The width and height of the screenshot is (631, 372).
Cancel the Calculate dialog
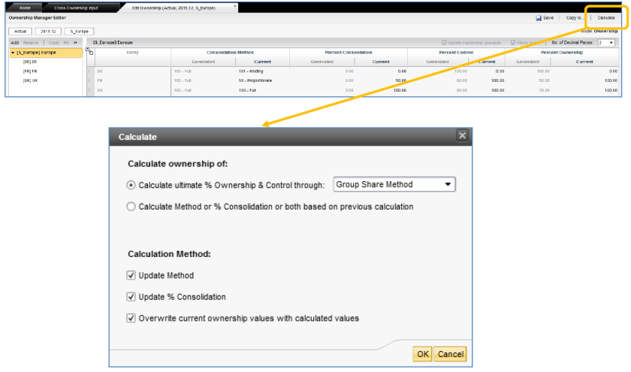pyautogui.click(x=451, y=354)
